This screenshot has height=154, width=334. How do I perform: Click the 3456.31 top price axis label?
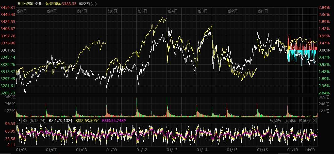pyautogui.click(x=8, y=8)
